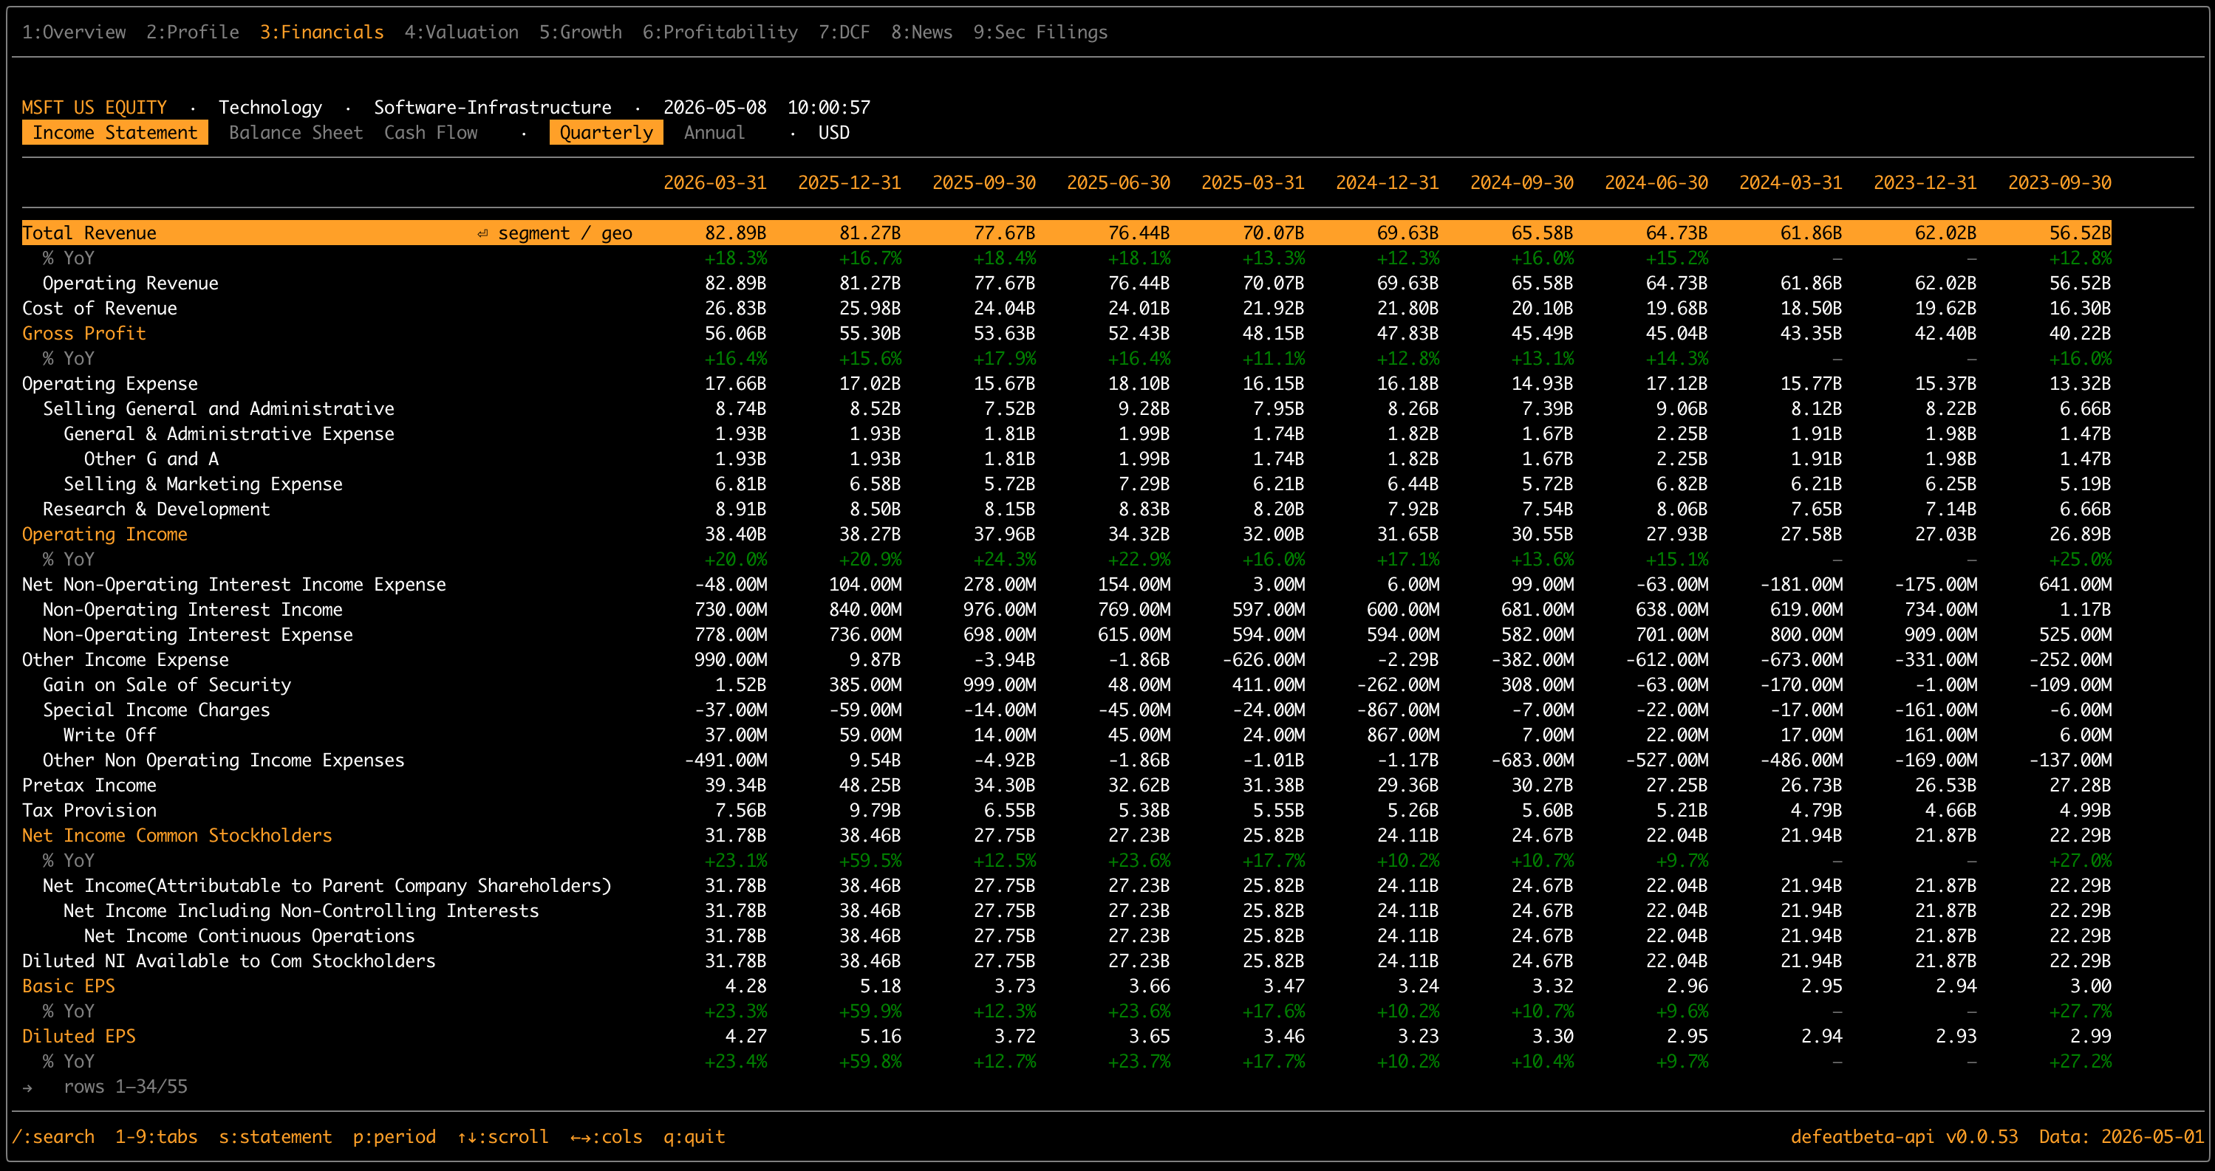Viewport: 2215px width, 1171px height.
Task: Click Non-Operating Interest Expense row label
Action: [198, 634]
